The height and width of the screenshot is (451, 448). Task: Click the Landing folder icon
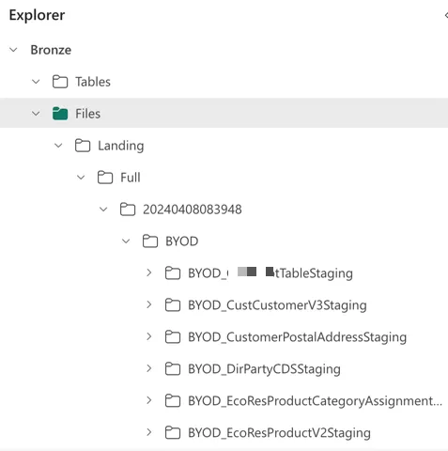pyautogui.click(x=83, y=146)
